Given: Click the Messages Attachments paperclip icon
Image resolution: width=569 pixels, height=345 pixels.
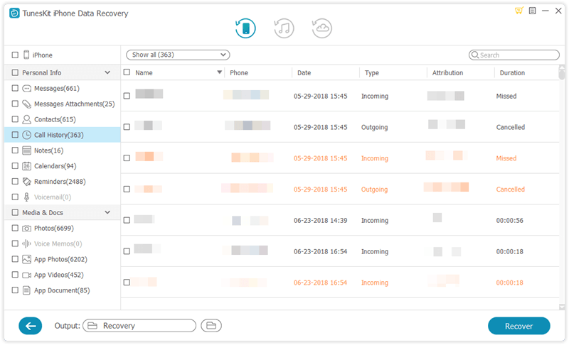Looking at the screenshot, I should [26, 104].
